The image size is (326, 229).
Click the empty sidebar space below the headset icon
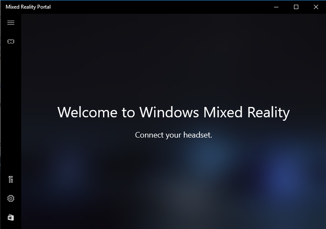[11, 108]
